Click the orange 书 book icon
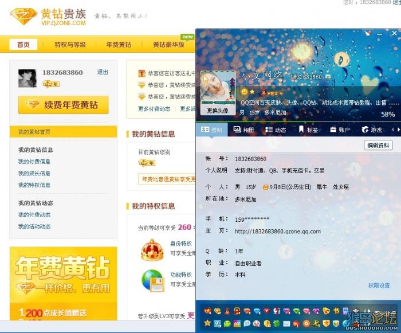 pos(336,311)
